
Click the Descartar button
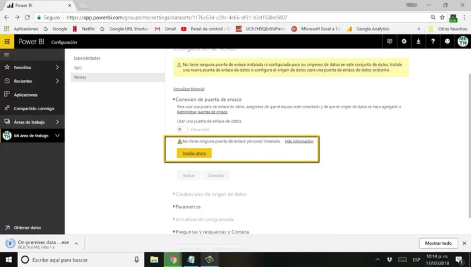pyautogui.click(x=216, y=176)
